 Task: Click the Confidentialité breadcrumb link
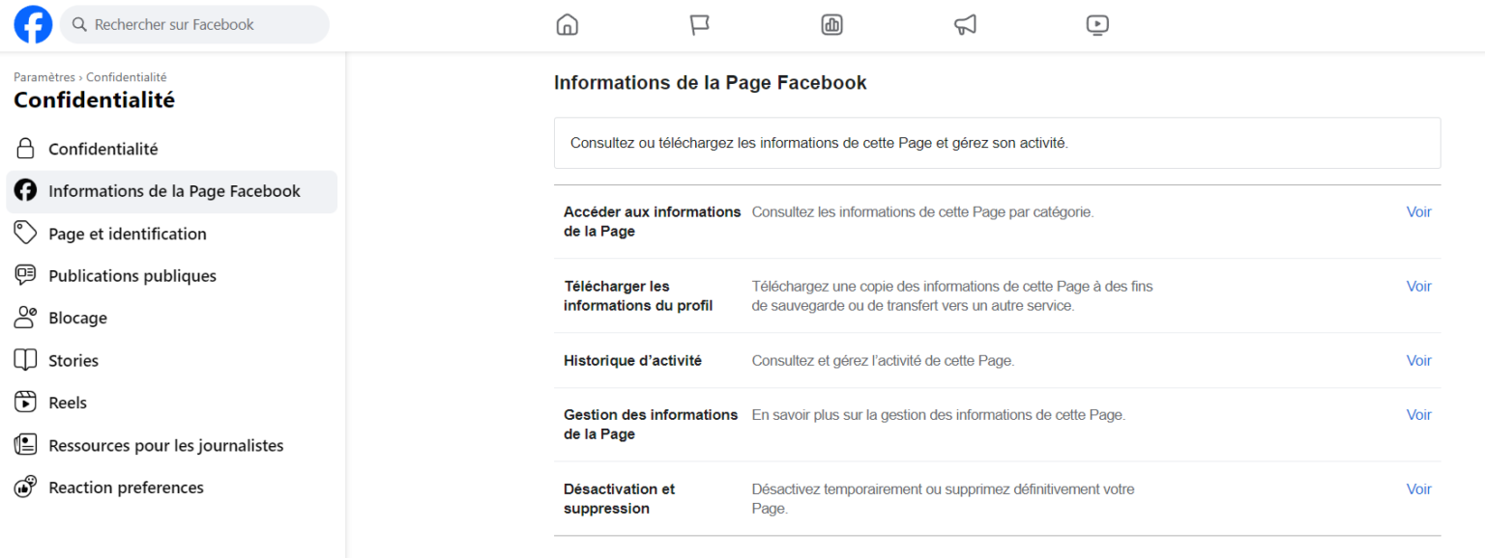(x=127, y=77)
